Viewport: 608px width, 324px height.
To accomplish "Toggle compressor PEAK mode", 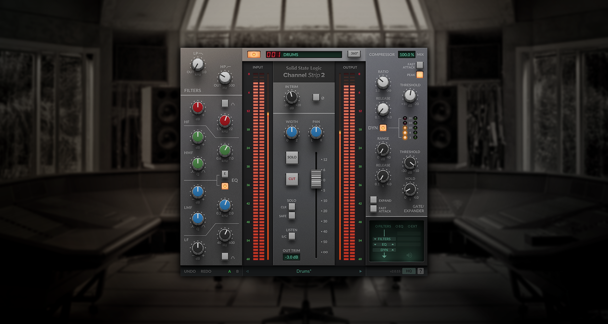I will [420, 75].
